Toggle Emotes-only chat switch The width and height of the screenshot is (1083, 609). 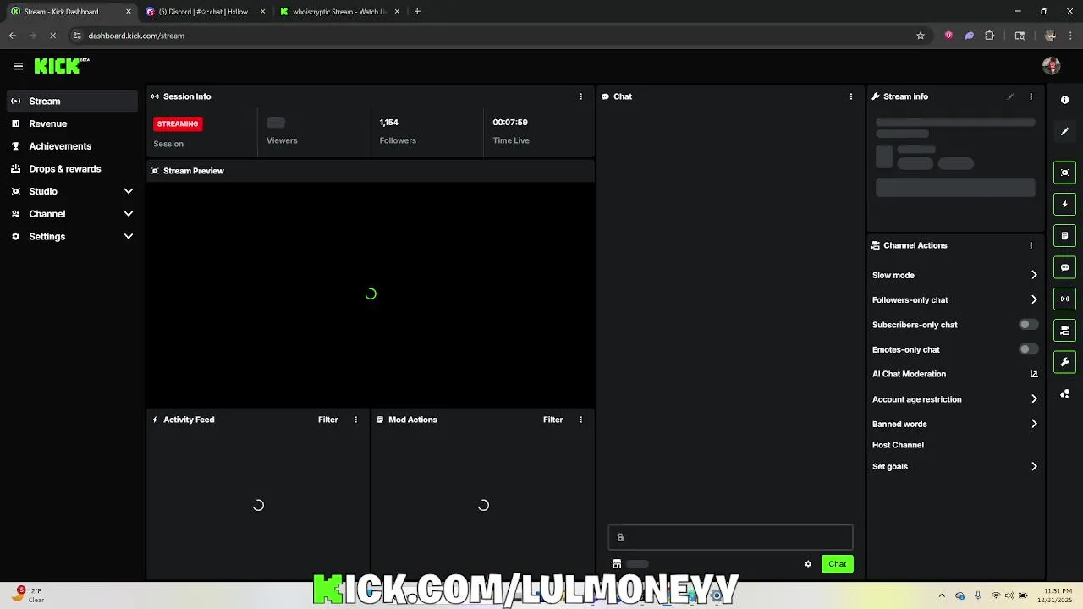[1028, 349]
